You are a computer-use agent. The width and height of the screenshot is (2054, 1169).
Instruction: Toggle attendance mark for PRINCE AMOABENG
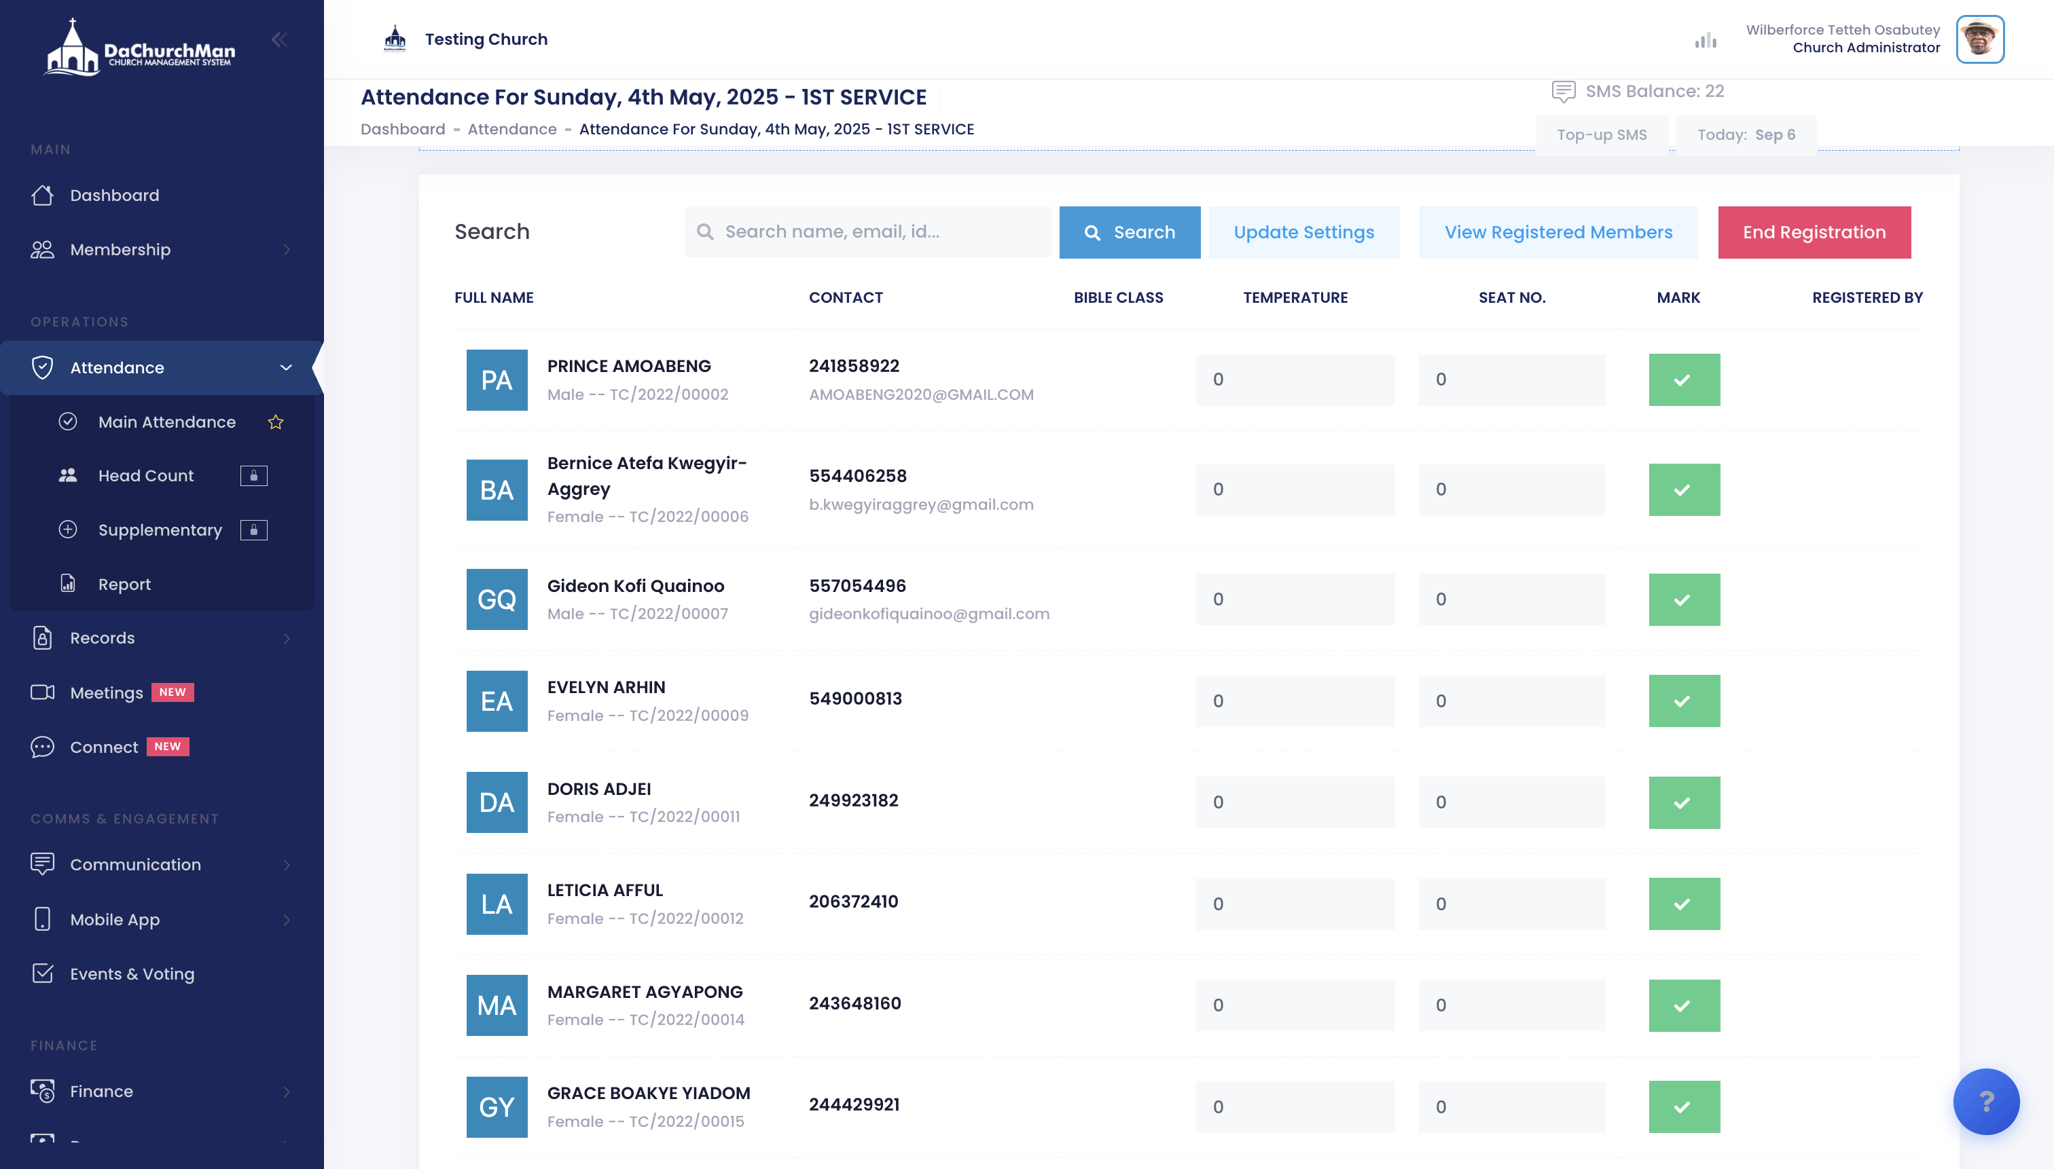tap(1684, 379)
